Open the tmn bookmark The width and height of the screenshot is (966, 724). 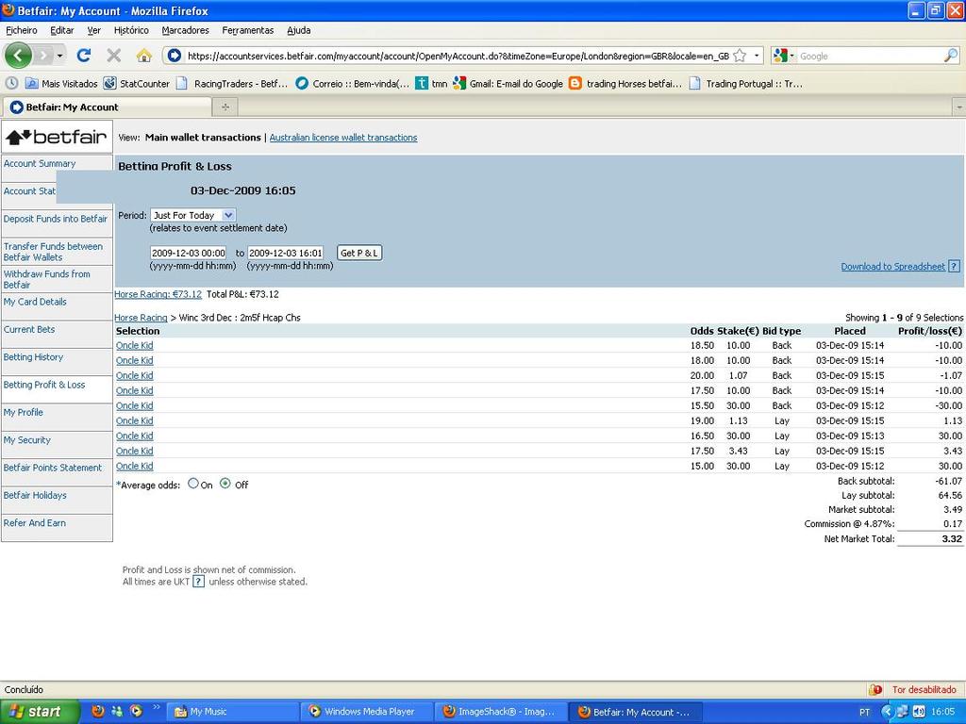[431, 84]
